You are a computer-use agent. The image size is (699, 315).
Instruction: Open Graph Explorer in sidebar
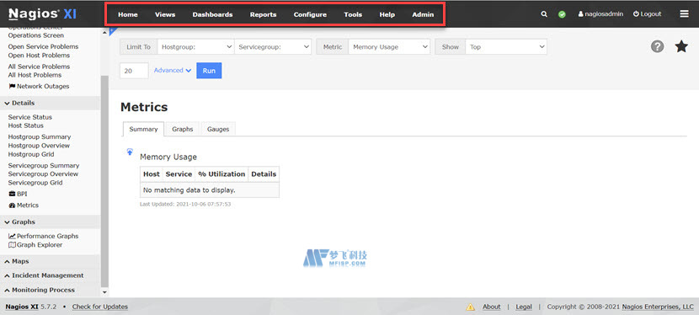[35, 245]
